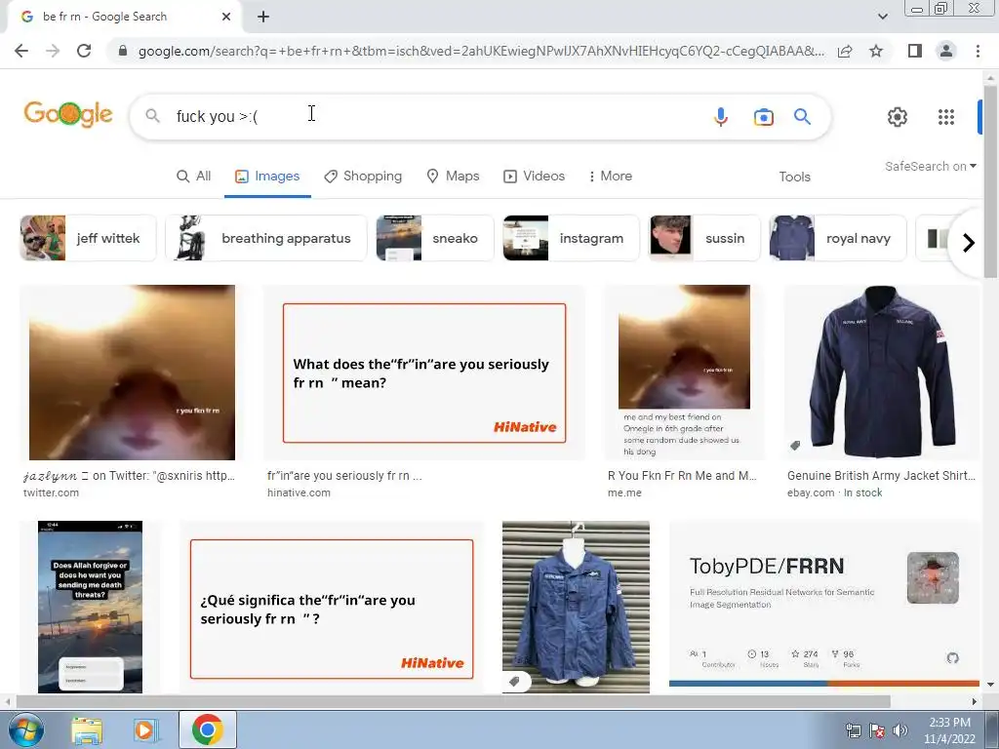The image size is (999, 749).
Task: Click the horizontal scrollbar thumb
Action: (453, 701)
